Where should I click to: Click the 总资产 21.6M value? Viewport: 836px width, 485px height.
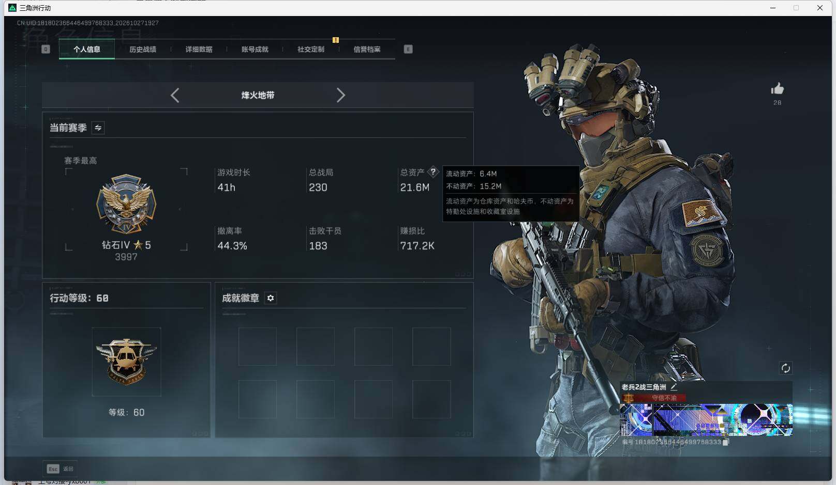click(414, 187)
